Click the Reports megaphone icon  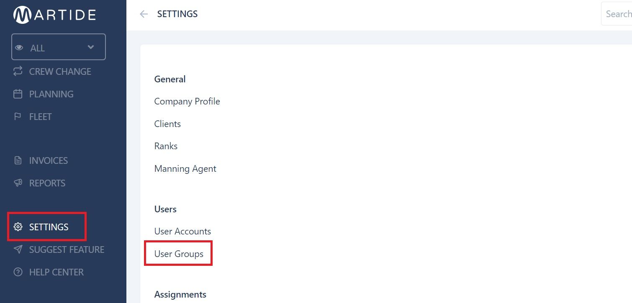pos(18,183)
